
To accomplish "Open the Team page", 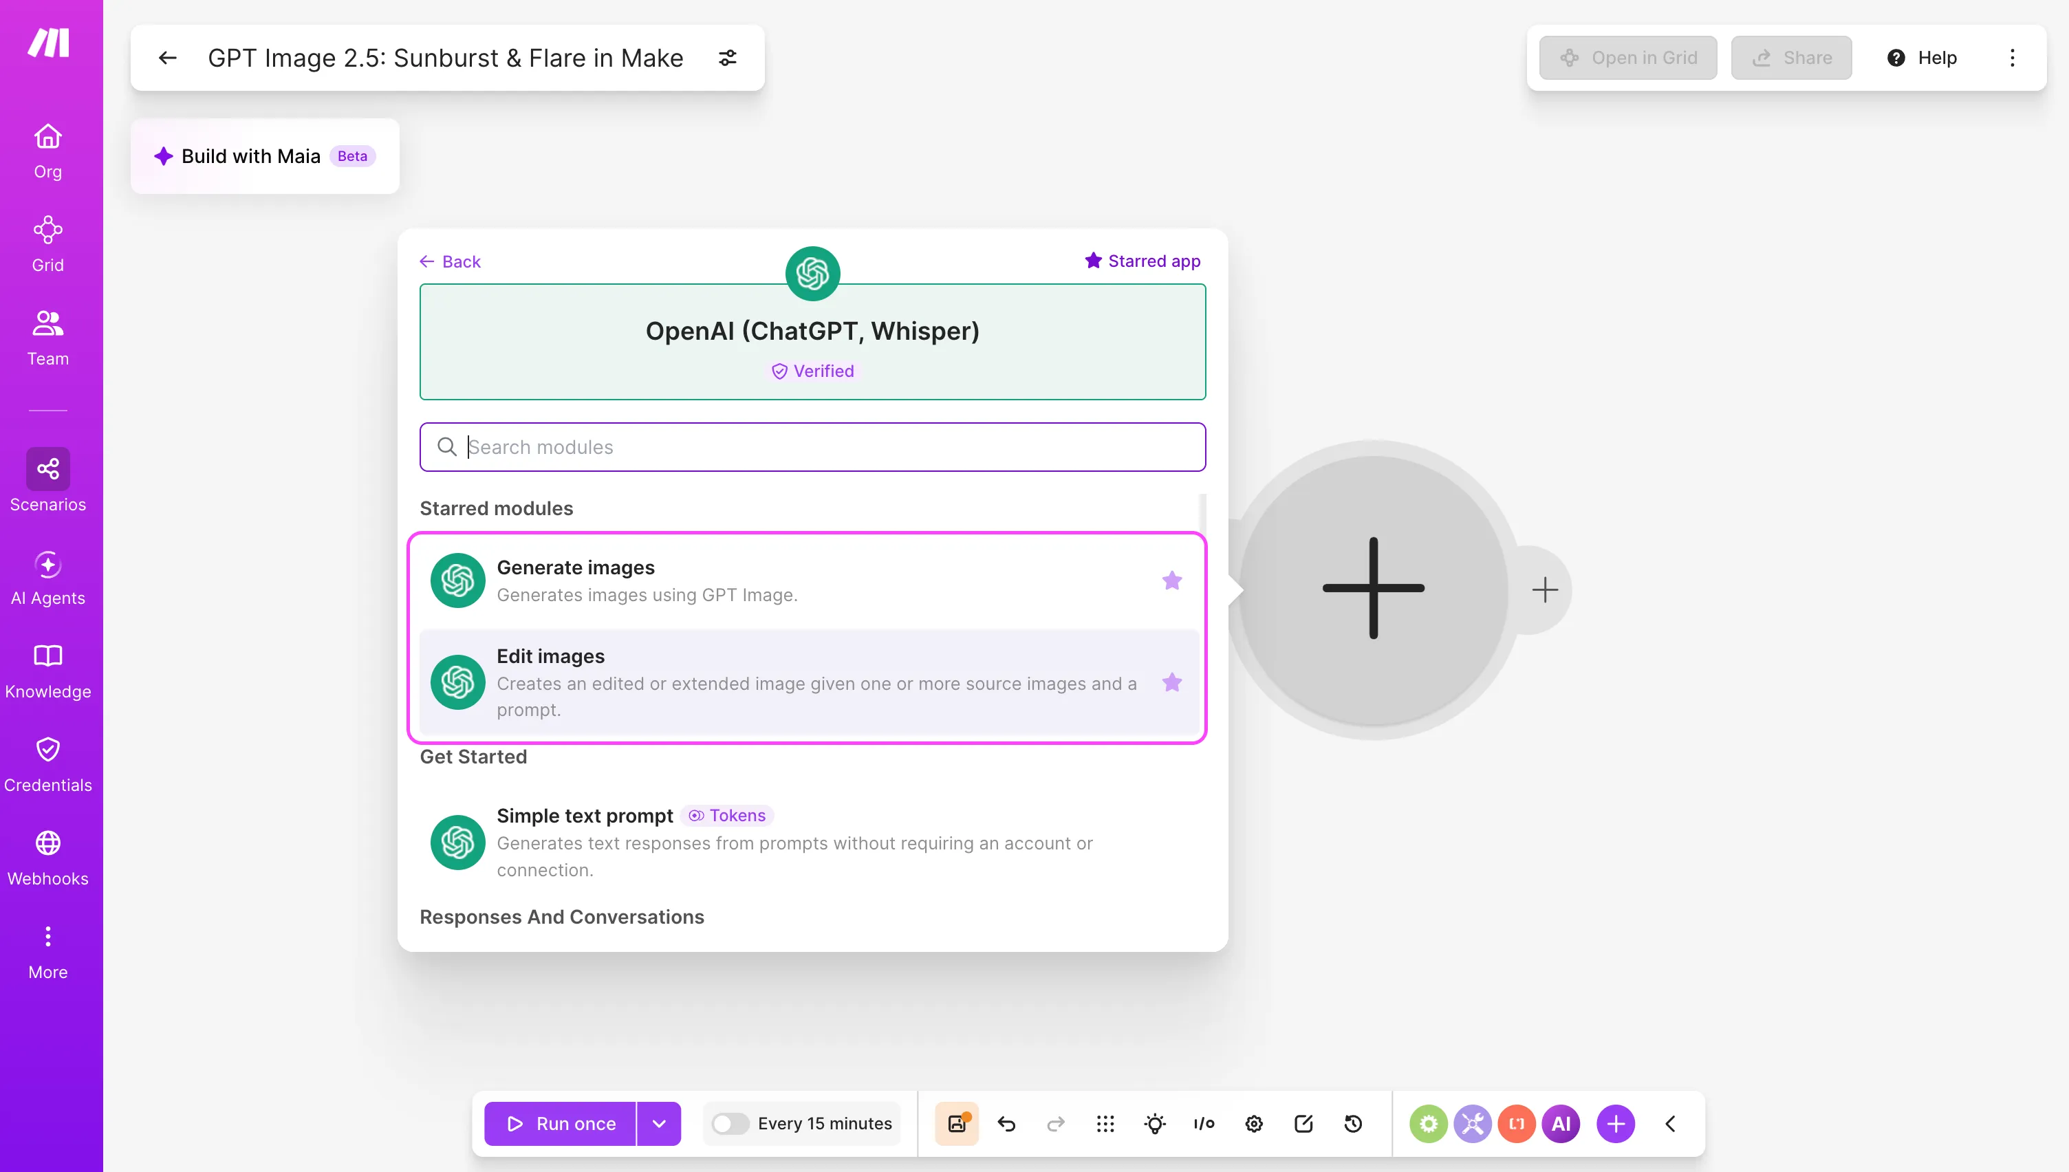I will tap(47, 338).
